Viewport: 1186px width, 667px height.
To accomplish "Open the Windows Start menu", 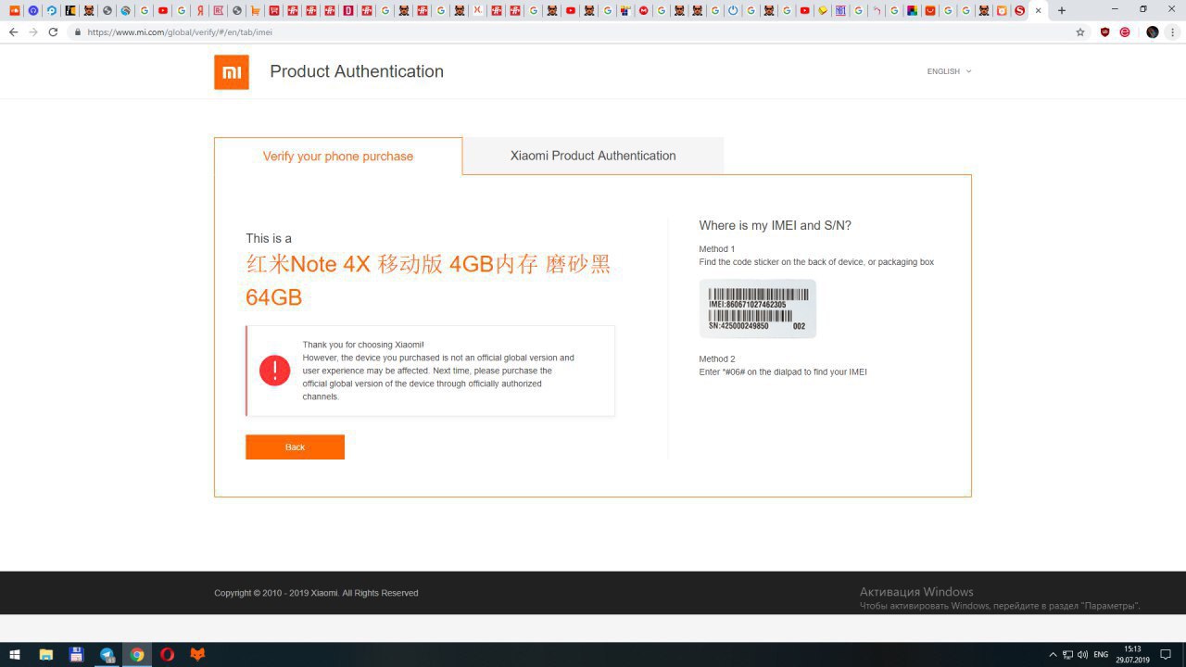I will (x=15, y=654).
